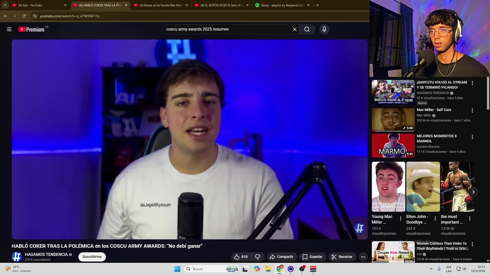Subscribe with the Suscribirme button
490x275 pixels.
pyautogui.click(x=92, y=257)
